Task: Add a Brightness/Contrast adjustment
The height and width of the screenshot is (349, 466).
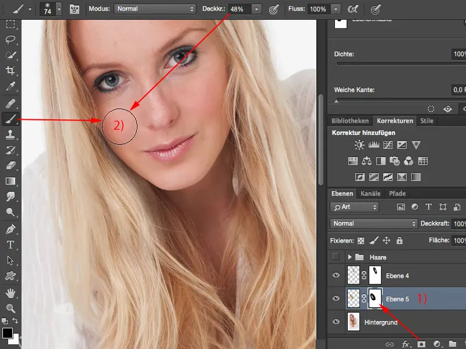Action: (359, 145)
